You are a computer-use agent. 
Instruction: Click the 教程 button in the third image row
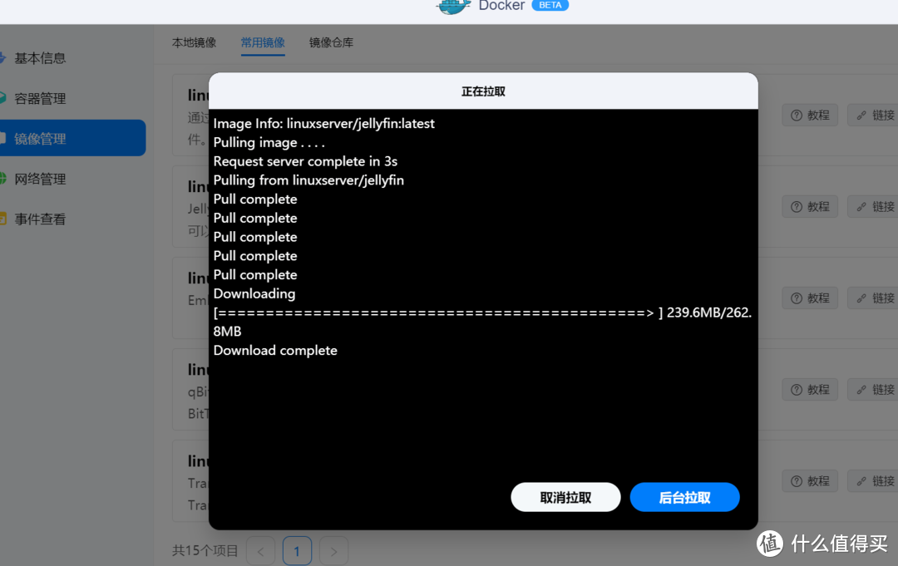[x=810, y=298]
